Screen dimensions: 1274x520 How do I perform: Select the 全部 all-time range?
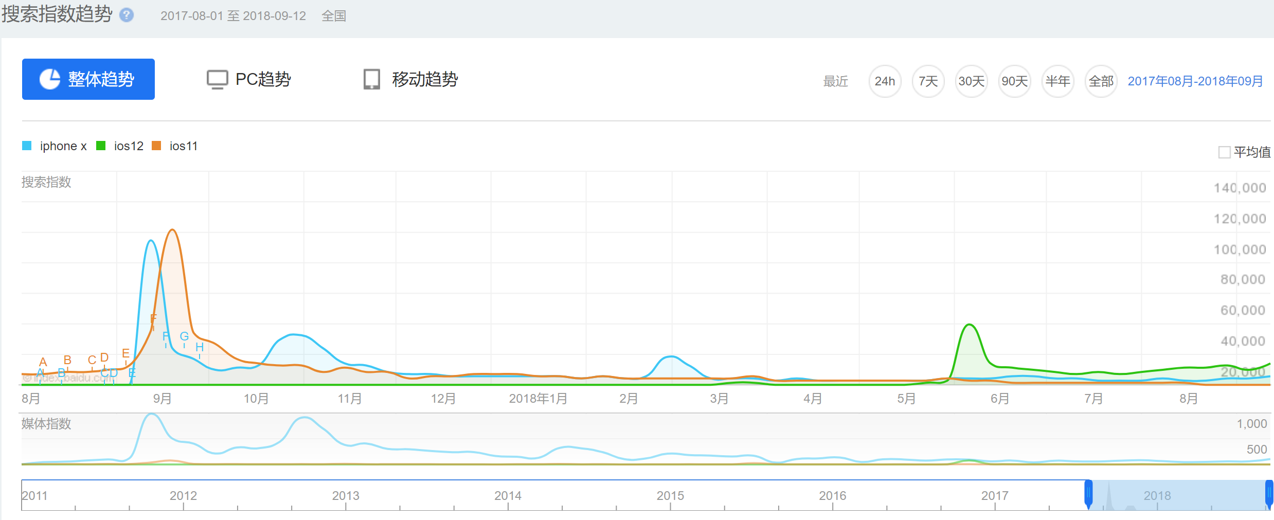1101,81
